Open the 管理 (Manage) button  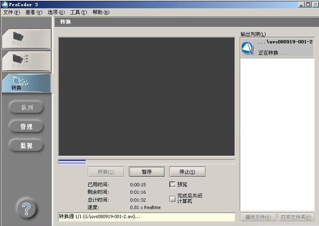(x=26, y=126)
